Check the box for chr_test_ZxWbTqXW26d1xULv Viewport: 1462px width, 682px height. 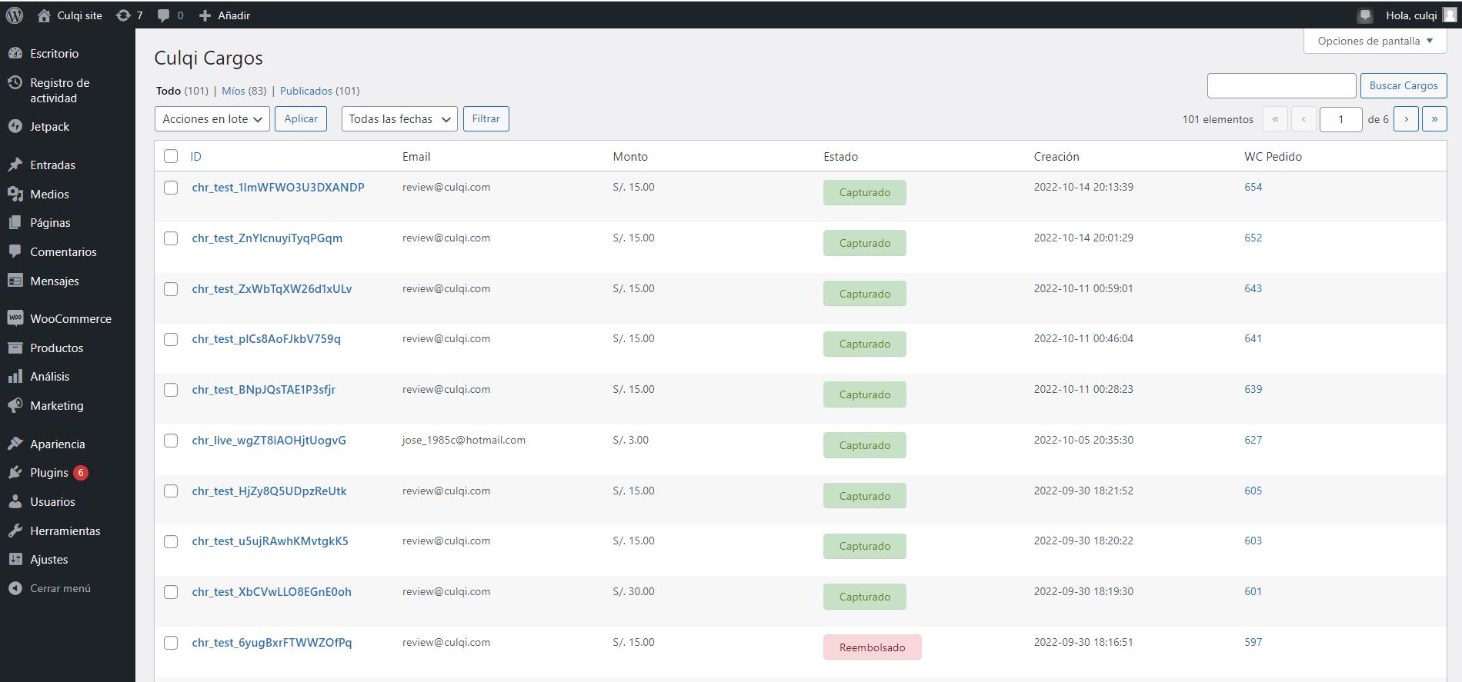coord(171,289)
